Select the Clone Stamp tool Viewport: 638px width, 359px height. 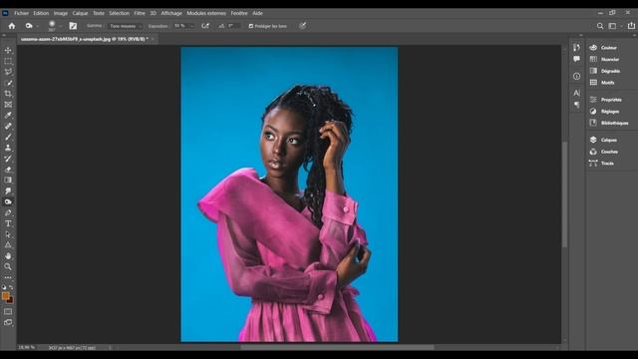point(8,148)
